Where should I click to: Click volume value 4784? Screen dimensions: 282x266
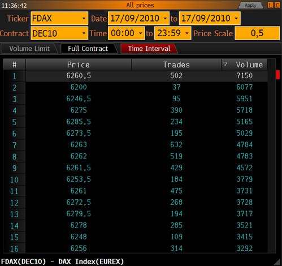pyautogui.click(x=244, y=145)
